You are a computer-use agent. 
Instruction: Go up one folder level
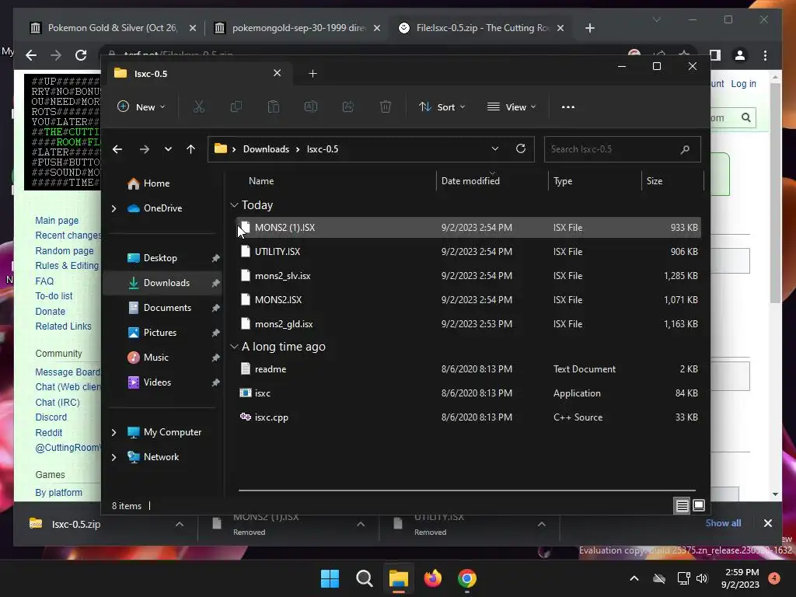pos(191,149)
